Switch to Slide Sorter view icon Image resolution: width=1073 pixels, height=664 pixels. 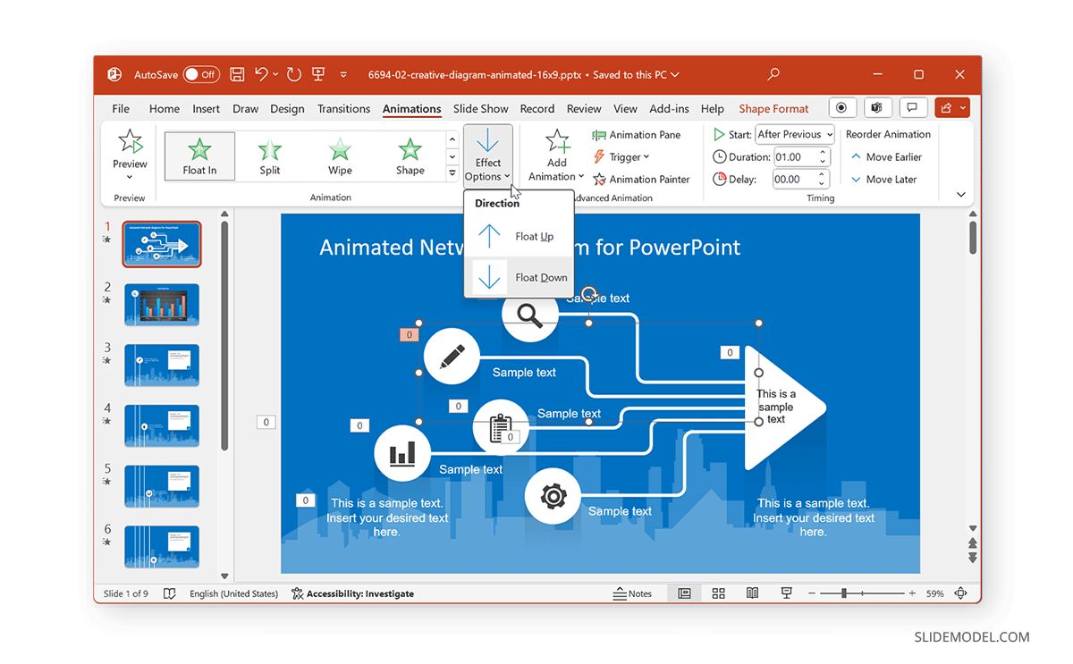pos(718,593)
